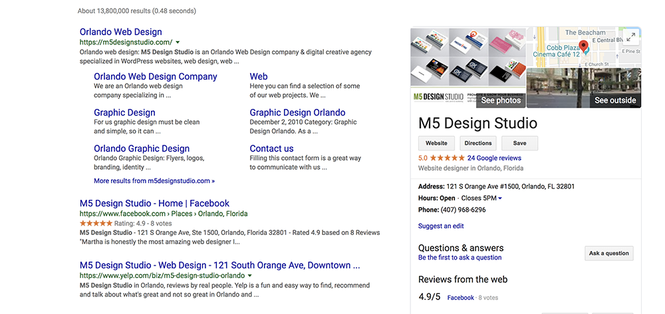Click Website designer in Orlando, Florida text
The image size is (665, 314).
[x=471, y=168]
